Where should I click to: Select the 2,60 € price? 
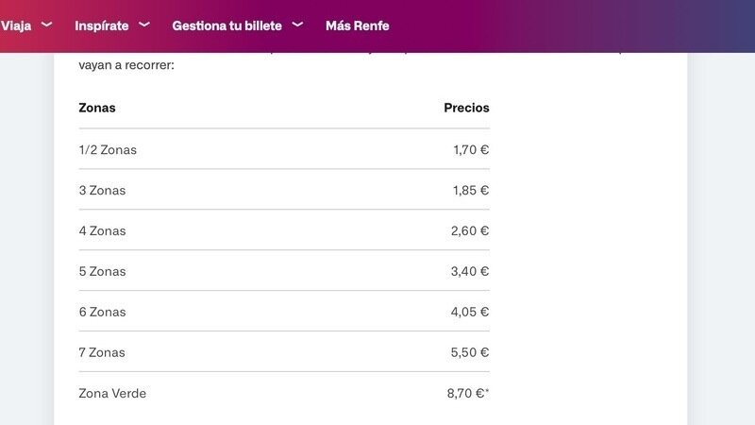[x=470, y=230]
